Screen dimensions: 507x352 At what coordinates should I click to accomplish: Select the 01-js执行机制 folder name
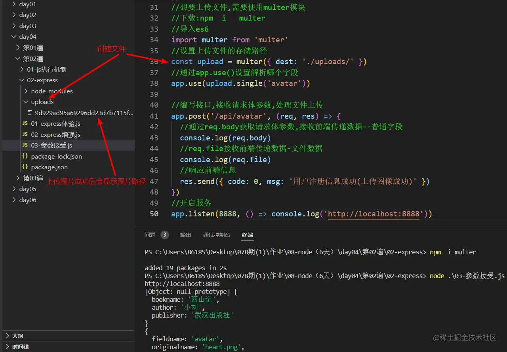point(47,69)
